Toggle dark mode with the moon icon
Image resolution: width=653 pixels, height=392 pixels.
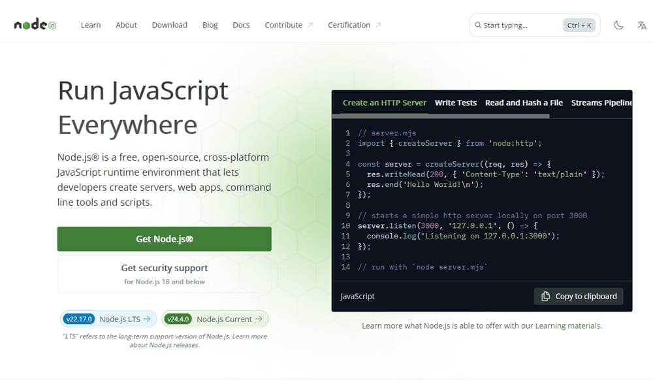pos(618,25)
